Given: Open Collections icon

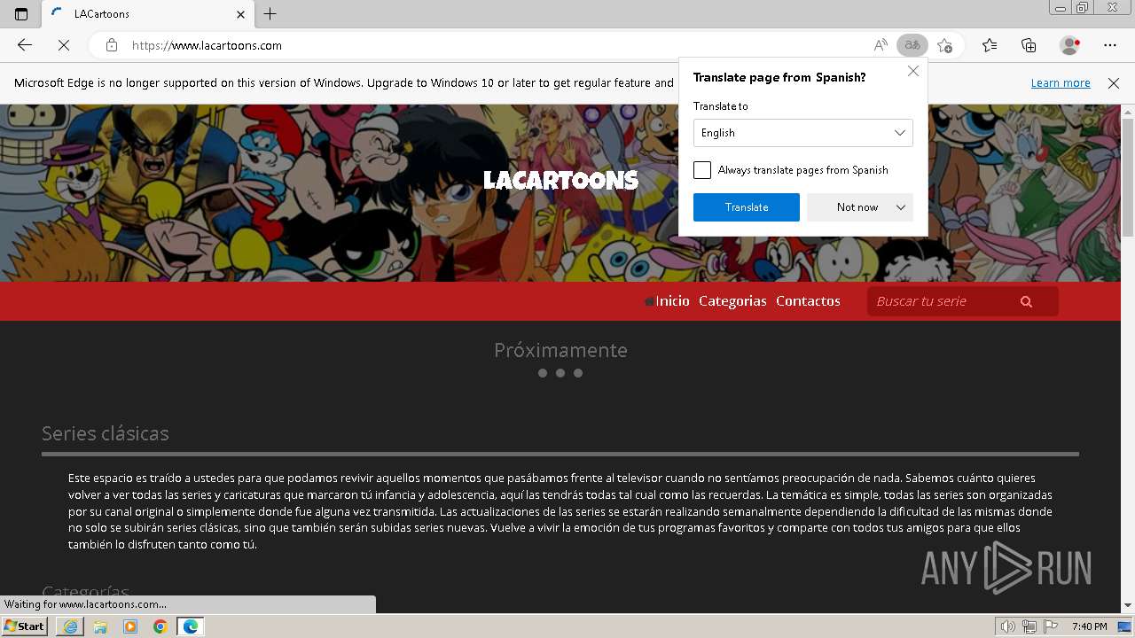Looking at the screenshot, I should 1029,45.
